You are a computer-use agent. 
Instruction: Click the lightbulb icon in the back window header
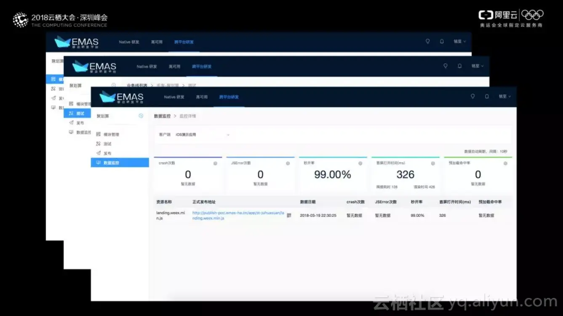click(428, 41)
